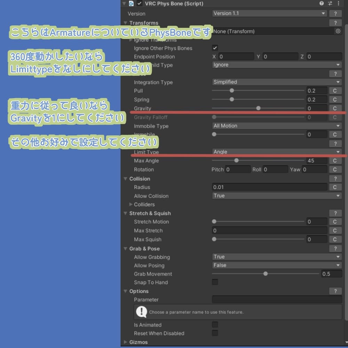Click the Max Stretch curve C button
The width and height of the screenshot is (348, 348).
coord(335,231)
